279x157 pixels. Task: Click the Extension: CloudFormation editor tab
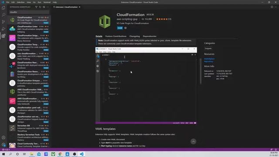point(67,7)
